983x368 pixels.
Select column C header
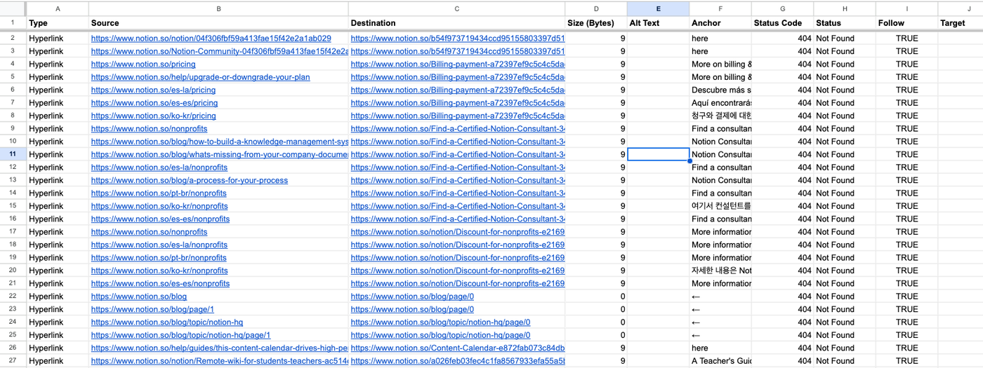pyautogui.click(x=456, y=9)
